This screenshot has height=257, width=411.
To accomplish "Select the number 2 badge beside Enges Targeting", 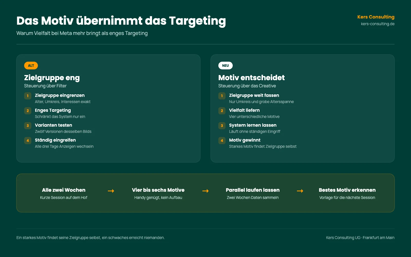I will pyautogui.click(x=28, y=111).
